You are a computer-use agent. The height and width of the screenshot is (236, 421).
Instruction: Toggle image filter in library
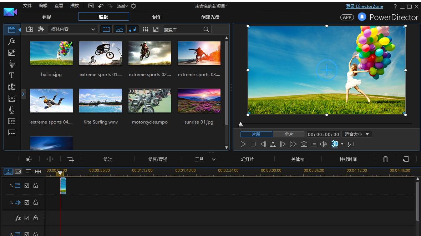120,29
